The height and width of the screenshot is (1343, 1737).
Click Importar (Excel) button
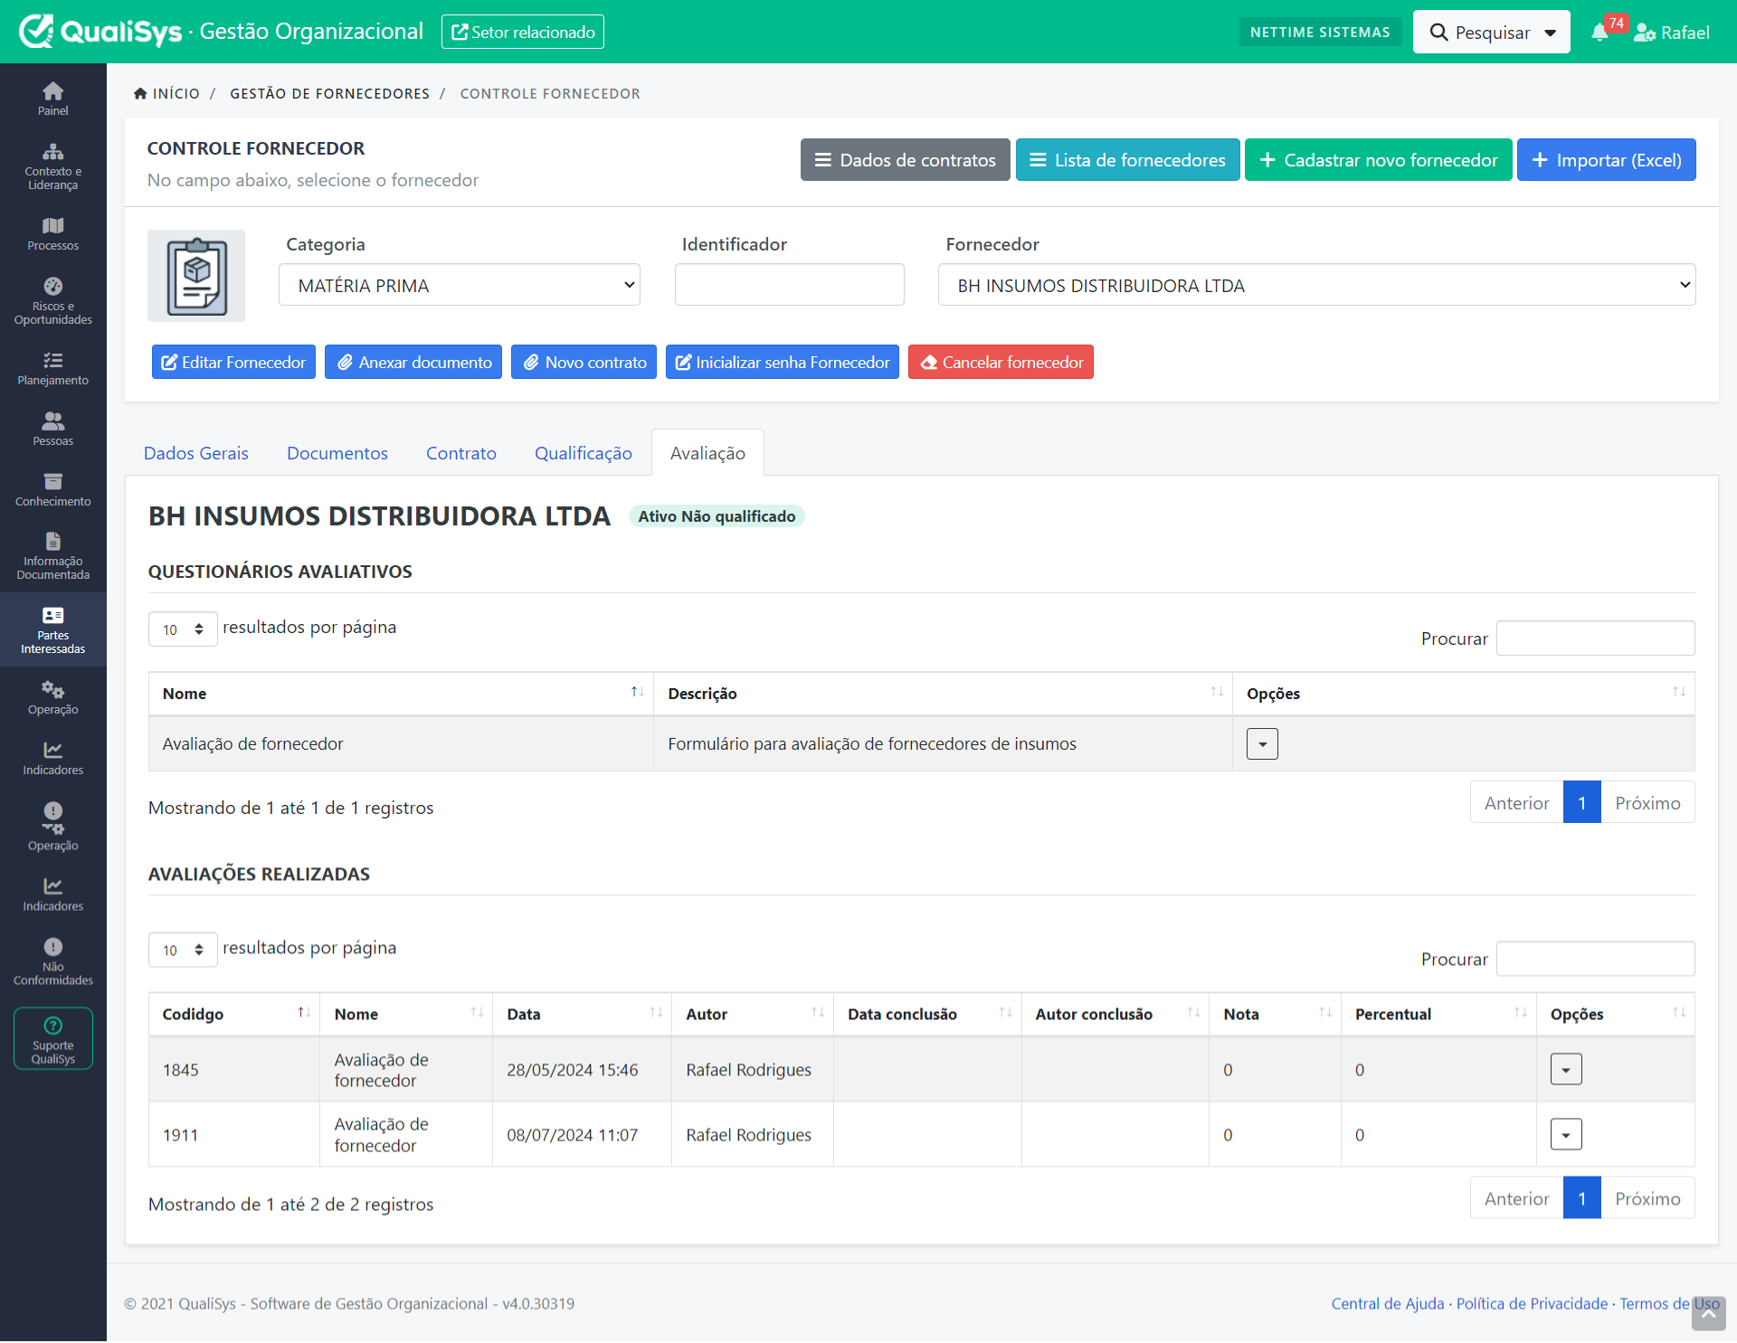1607,160
